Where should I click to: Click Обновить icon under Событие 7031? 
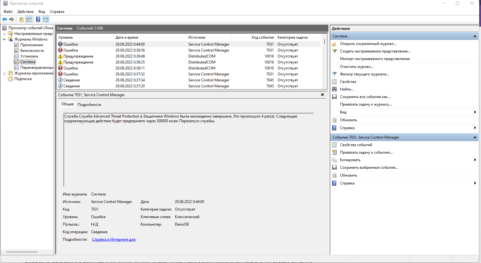click(x=334, y=175)
